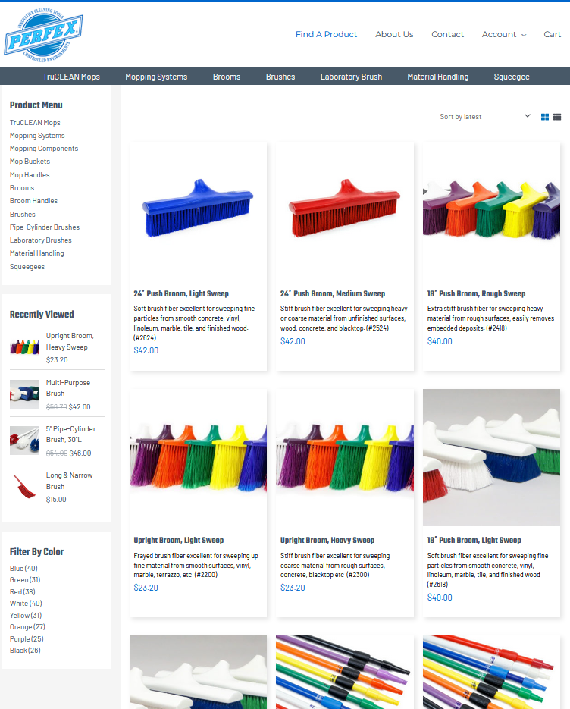
Task: Click Multi-Purpose Brush recently viewed thumbnail
Action: [24, 394]
